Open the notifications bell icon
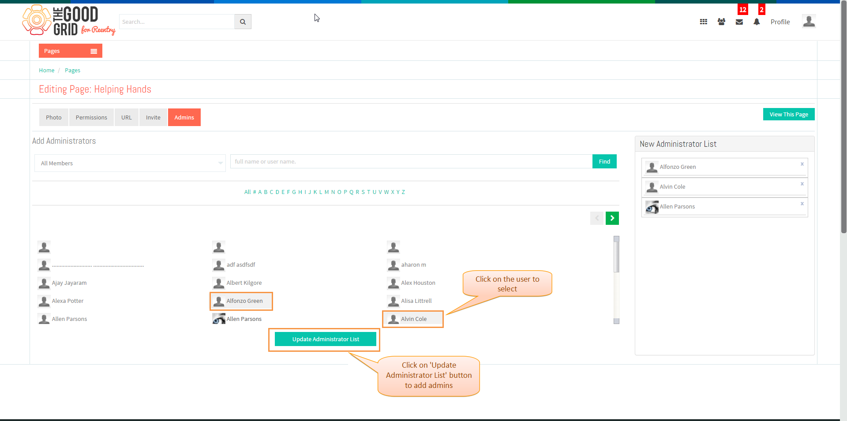The width and height of the screenshot is (847, 421). point(757,22)
